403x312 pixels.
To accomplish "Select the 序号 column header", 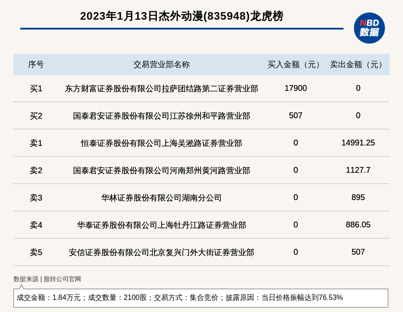I will pyautogui.click(x=36, y=64).
